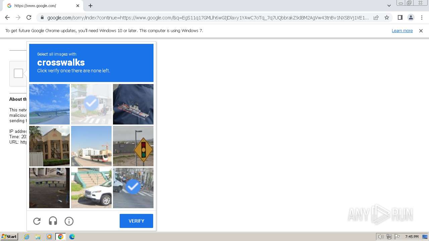Click the crosswalks challenge heading text

pyautogui.click(x=61, y=63)
